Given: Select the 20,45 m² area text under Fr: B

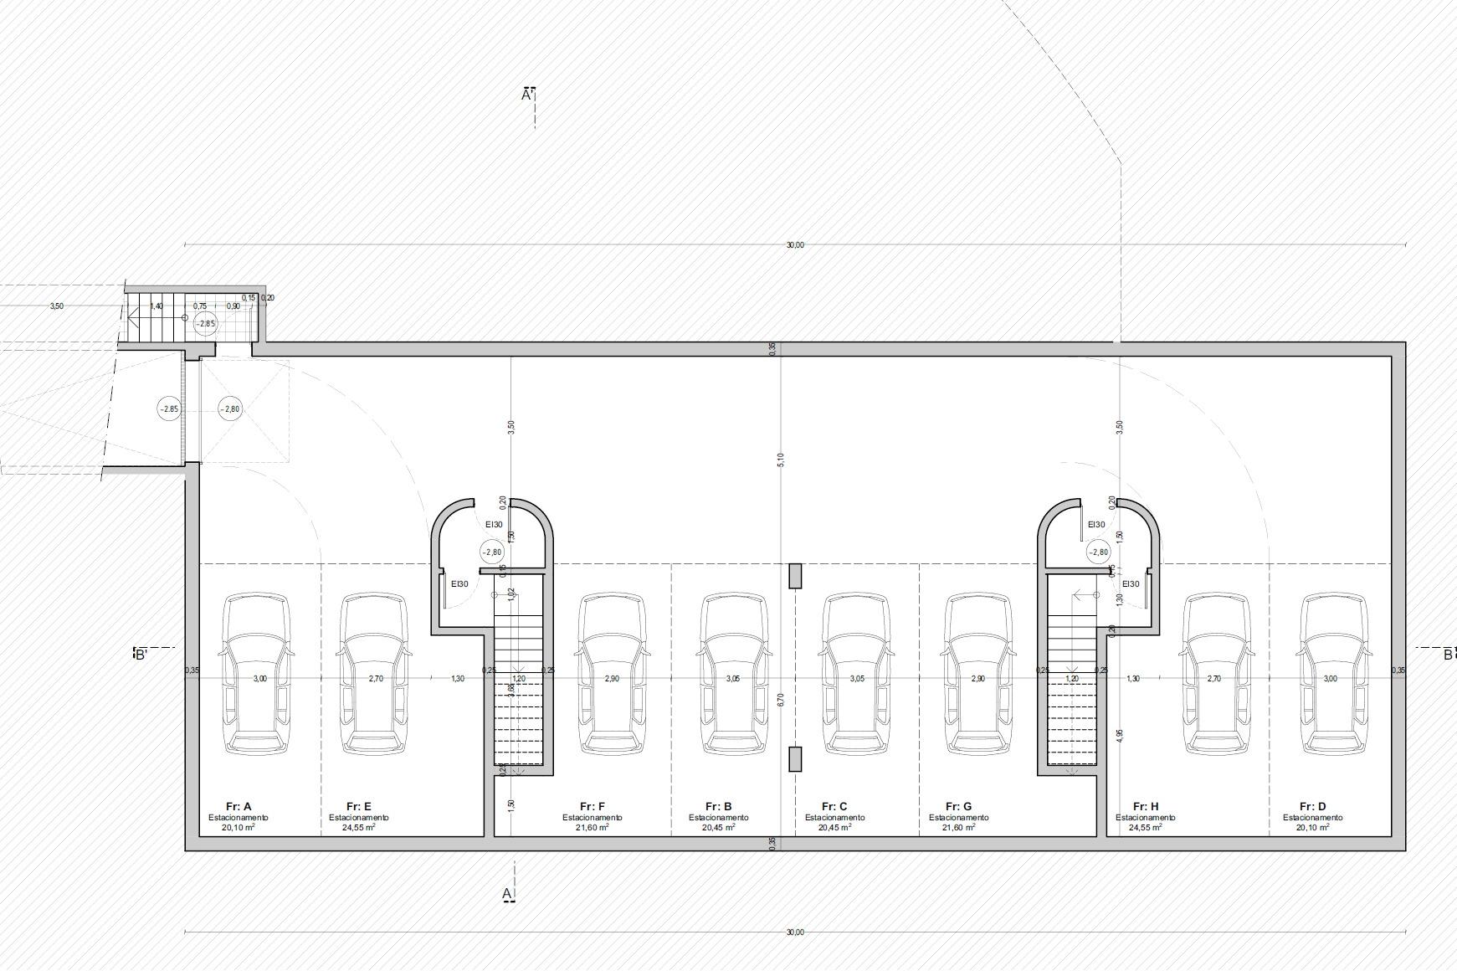Looking at the screenshot, I should point(719,827).
